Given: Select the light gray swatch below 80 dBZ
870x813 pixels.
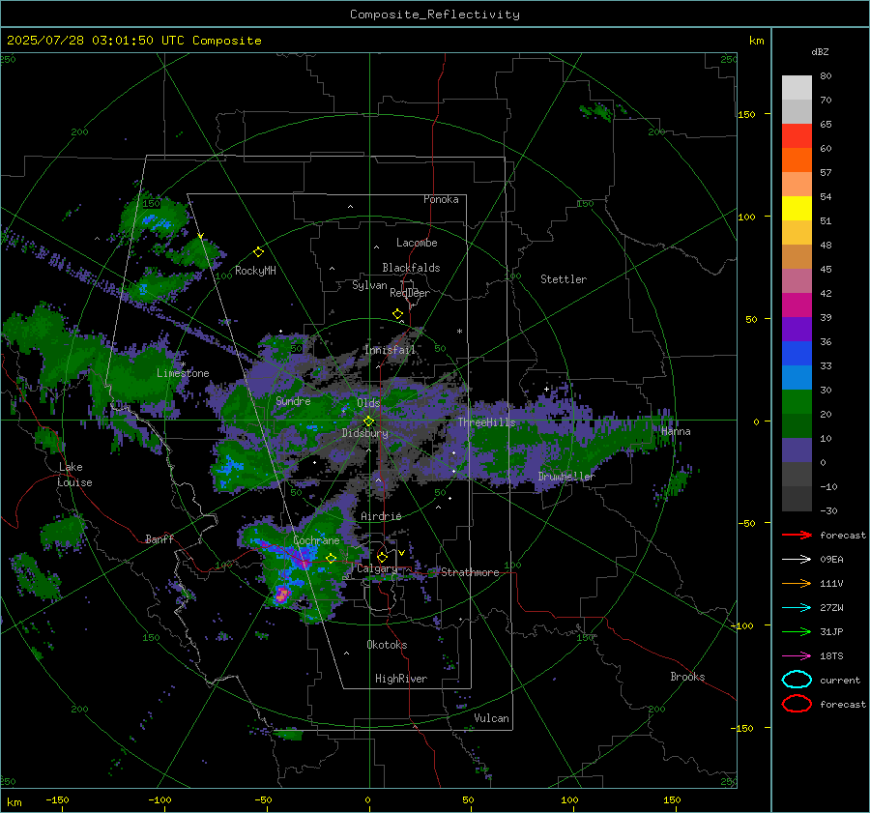Looking at the screenshot, I should (797, 88).
